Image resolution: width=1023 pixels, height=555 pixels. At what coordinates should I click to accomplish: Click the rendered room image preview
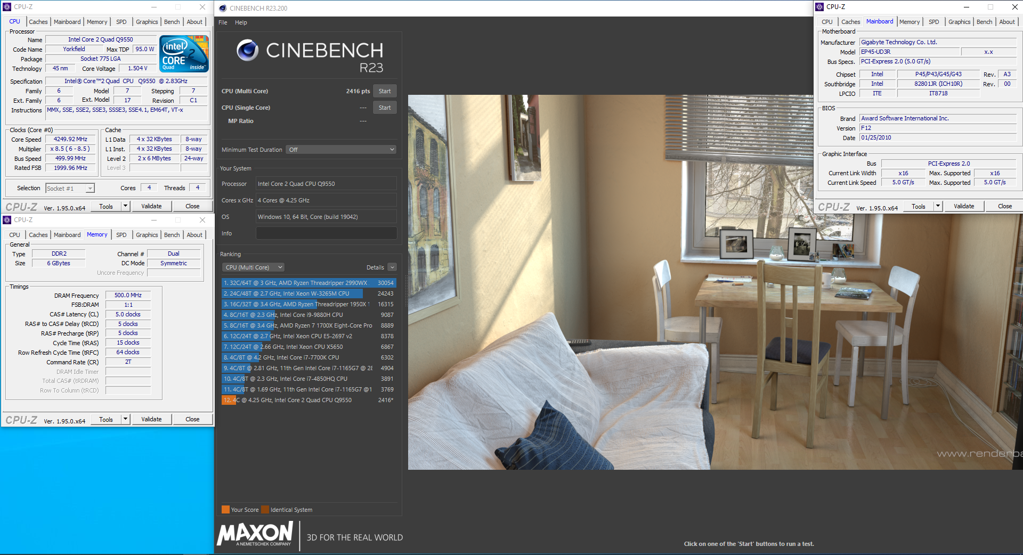coord(715,282)
